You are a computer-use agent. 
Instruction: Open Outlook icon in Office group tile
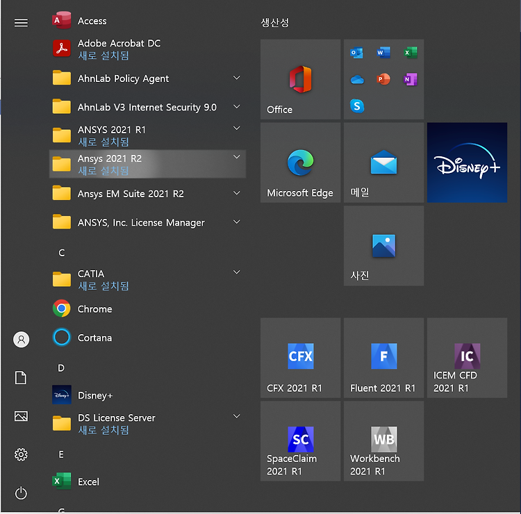(357, 53)
